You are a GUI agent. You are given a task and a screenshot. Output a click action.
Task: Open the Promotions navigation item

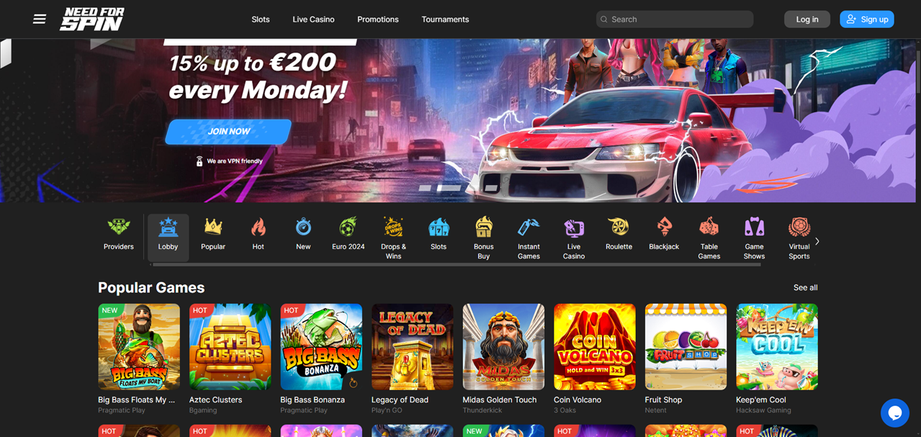click(378, 19)
